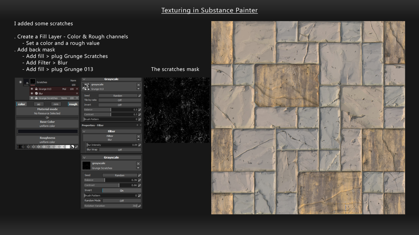
Task: Remove the Grunge 013 effect row
Action: (77, 89)
